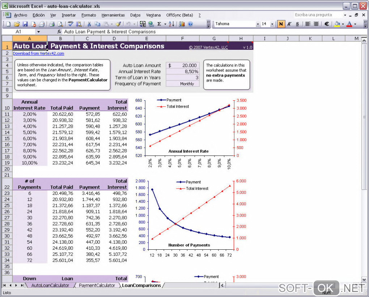Expand the AutoSum functions dropdown arrow
This screenshot has height=297, width=369.
(165, 24)
